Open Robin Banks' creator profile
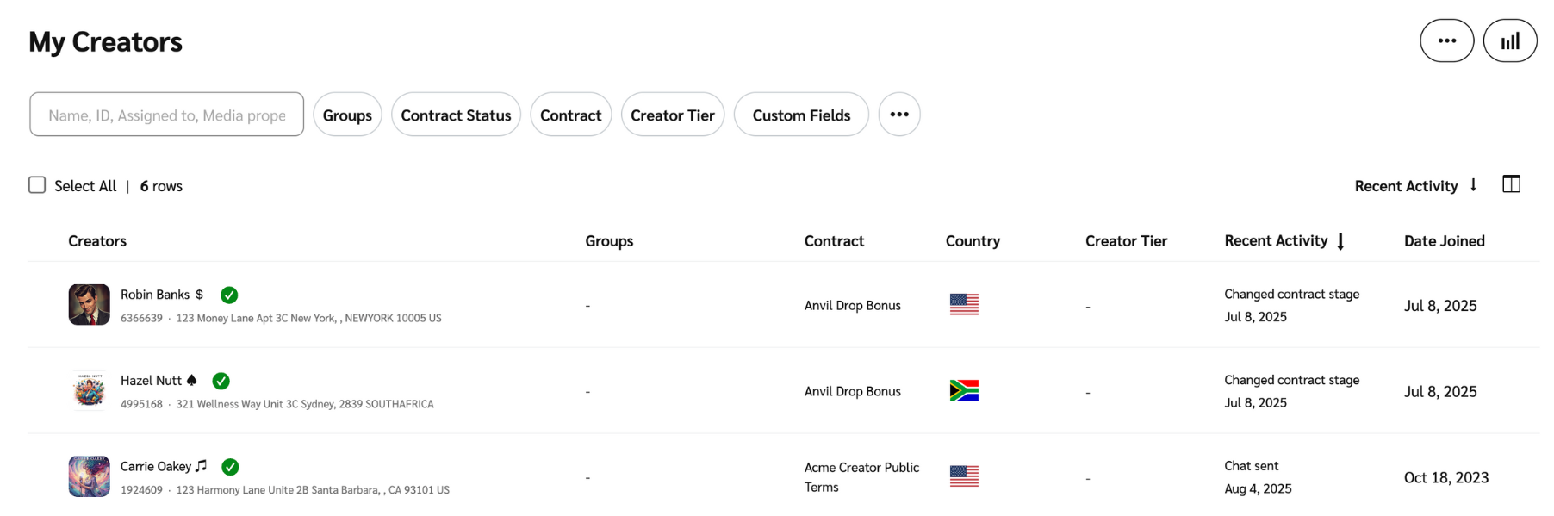This screenshot has height=516, width=1554. pos(155,295)
